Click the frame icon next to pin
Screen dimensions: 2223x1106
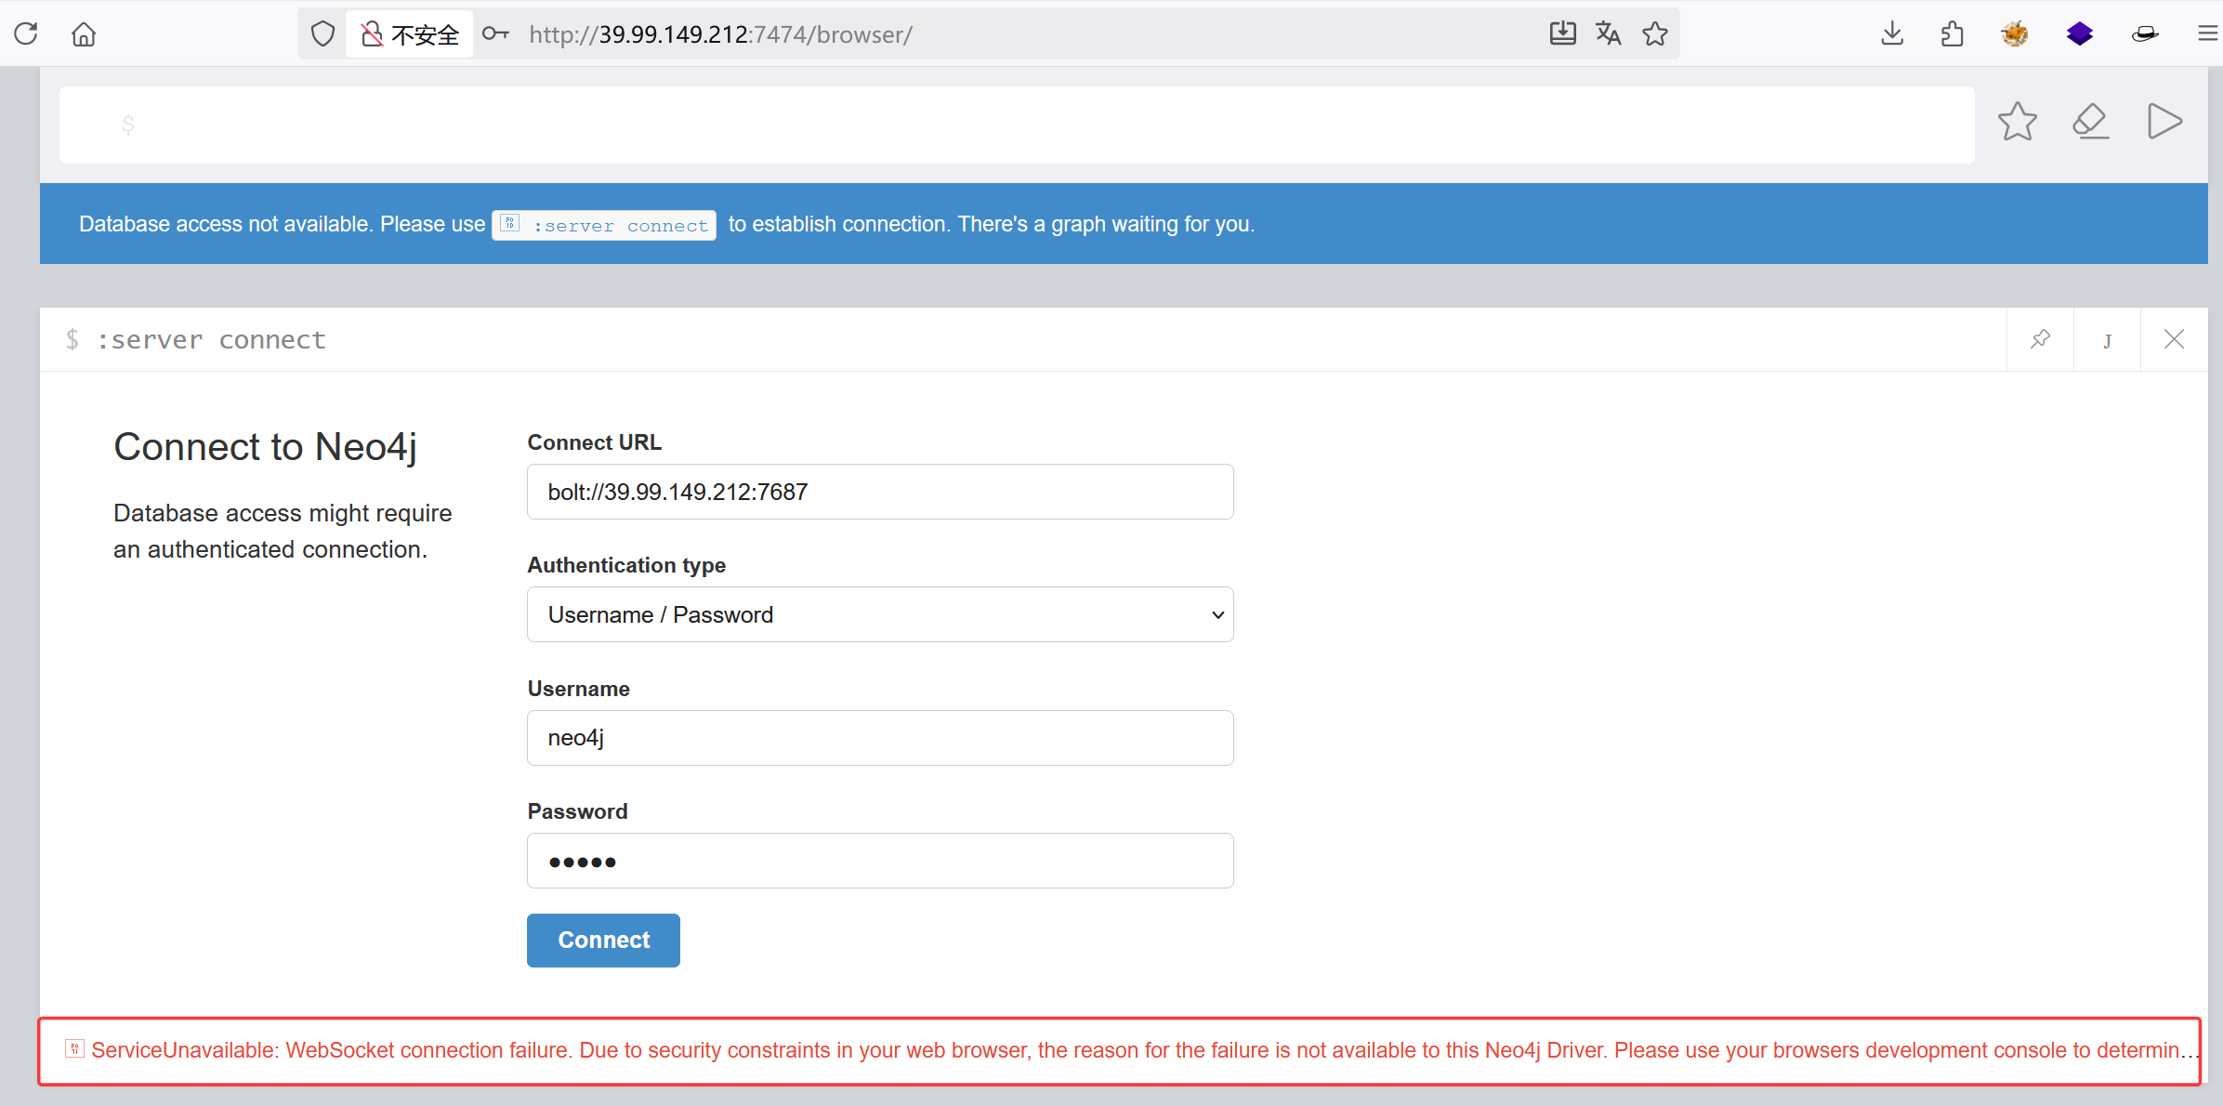[x=2107, y=340]
